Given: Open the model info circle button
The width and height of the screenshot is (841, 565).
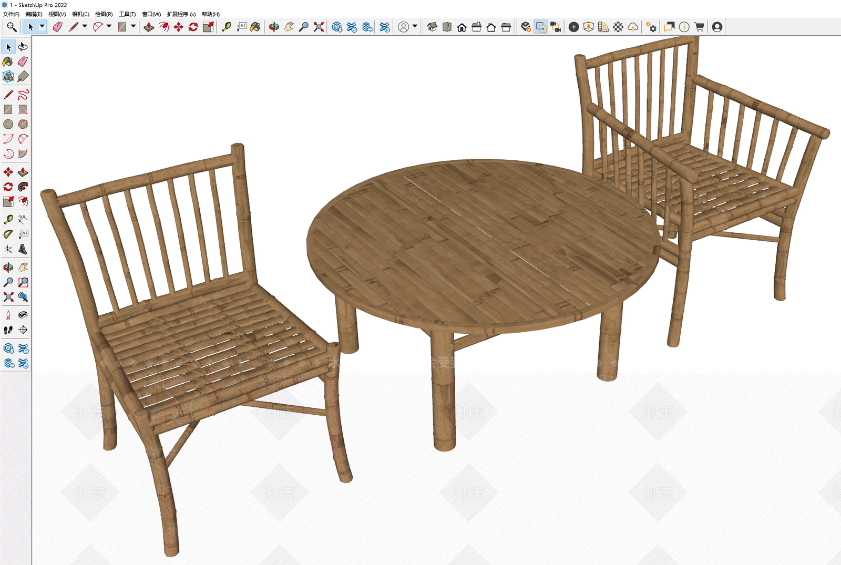Looking at the screenshot, I should pos(684,27).
